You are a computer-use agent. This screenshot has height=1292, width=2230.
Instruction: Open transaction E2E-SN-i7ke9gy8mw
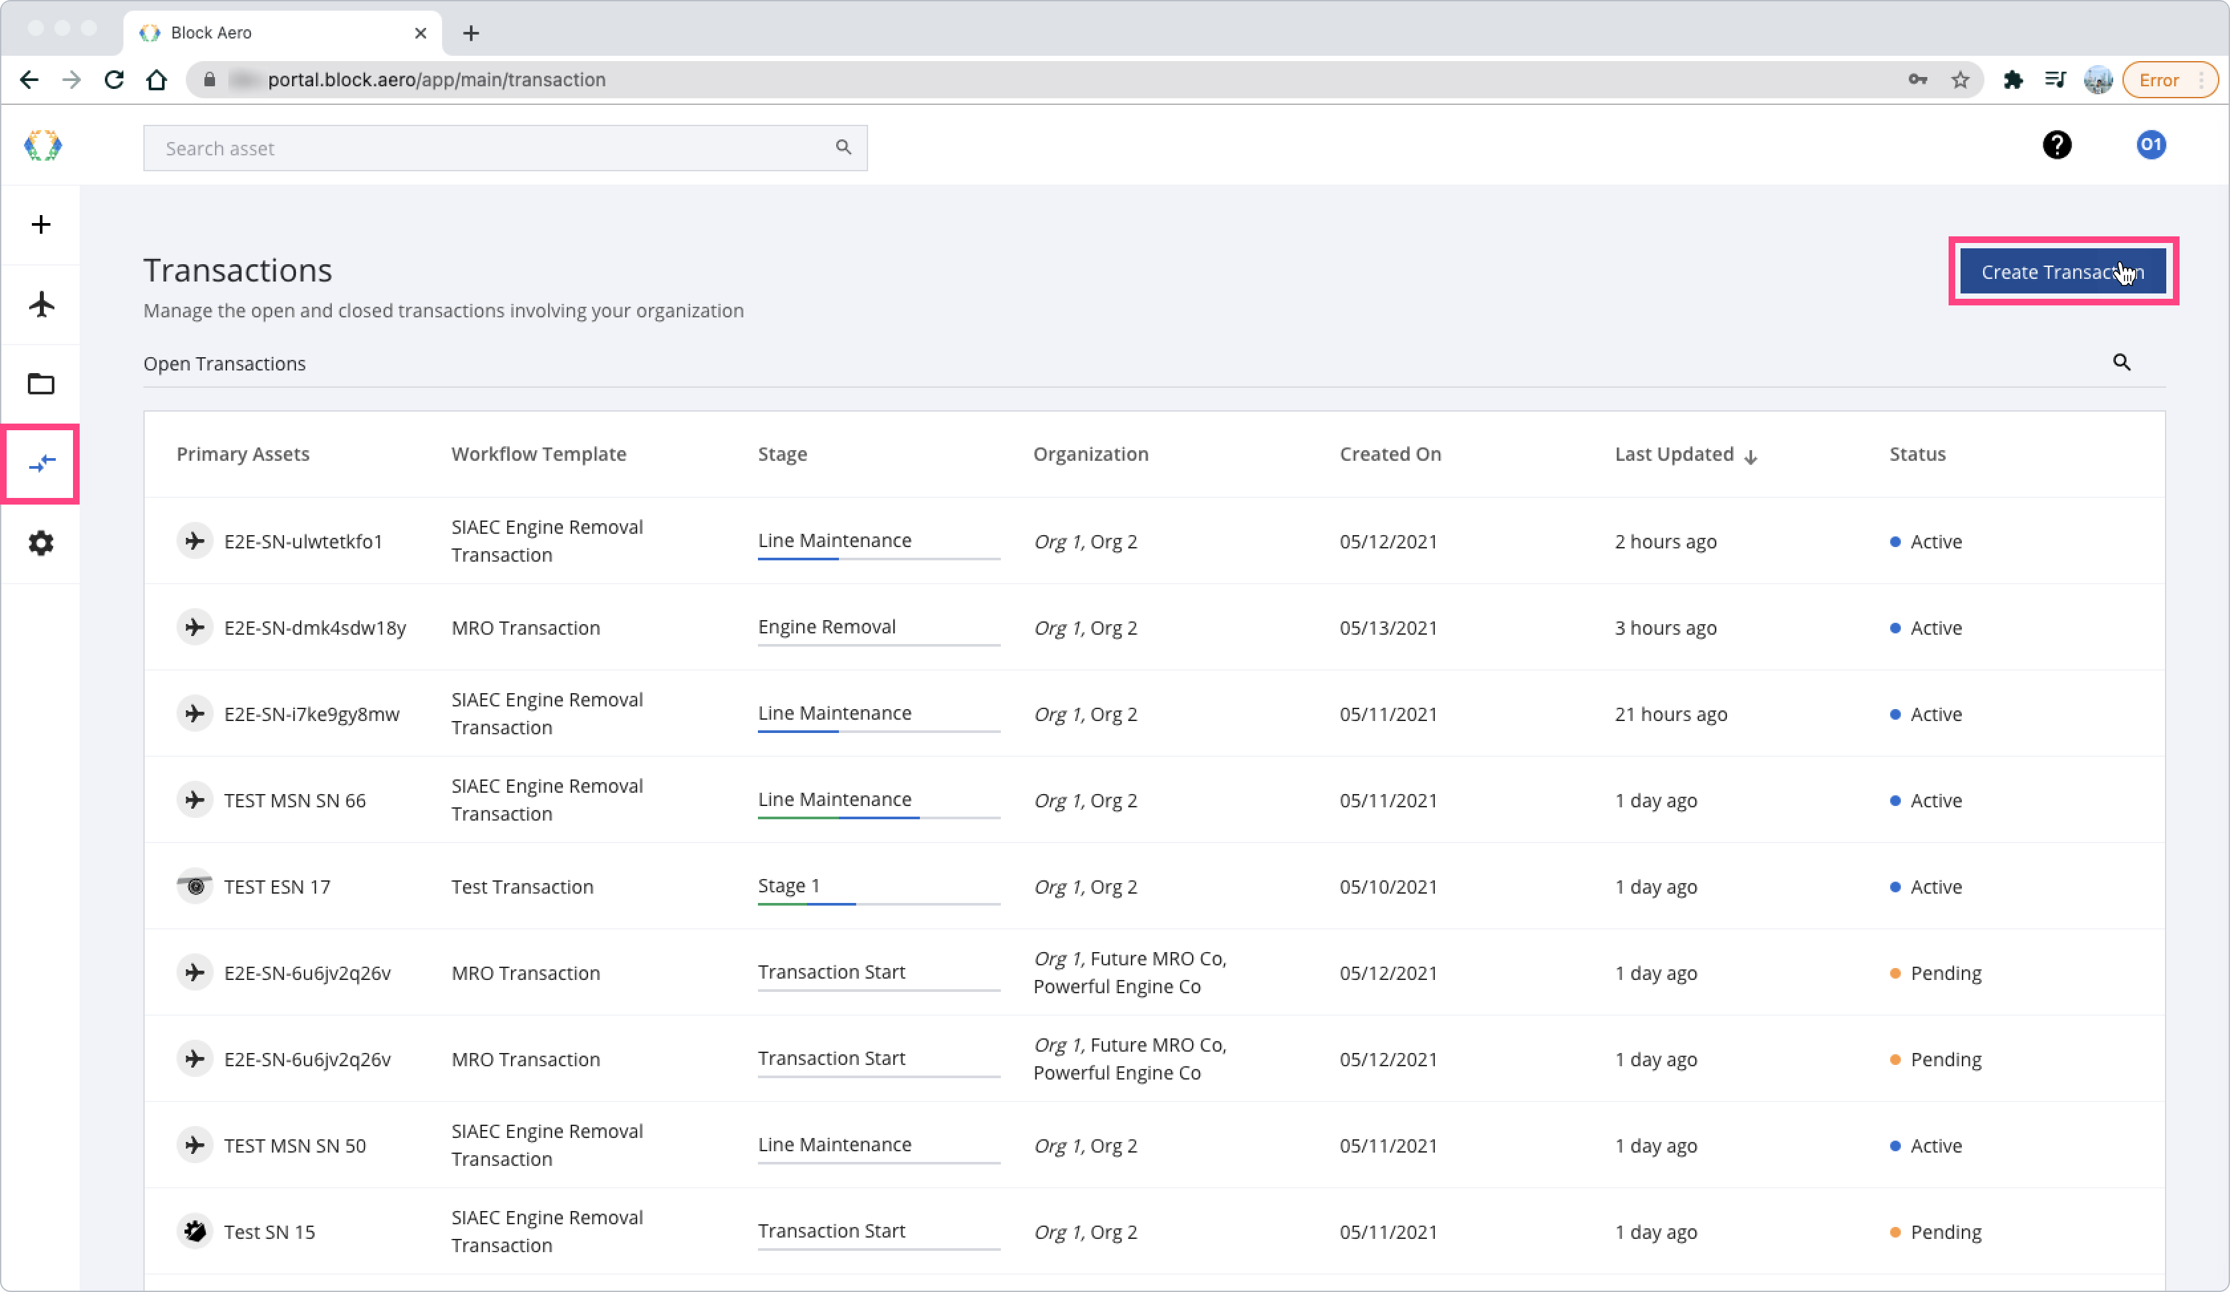(1154, 713)
